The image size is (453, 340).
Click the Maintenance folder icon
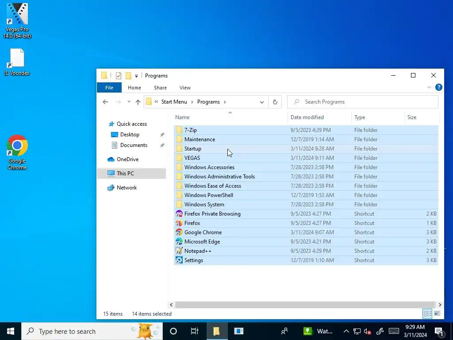click(x=179, y=139)
